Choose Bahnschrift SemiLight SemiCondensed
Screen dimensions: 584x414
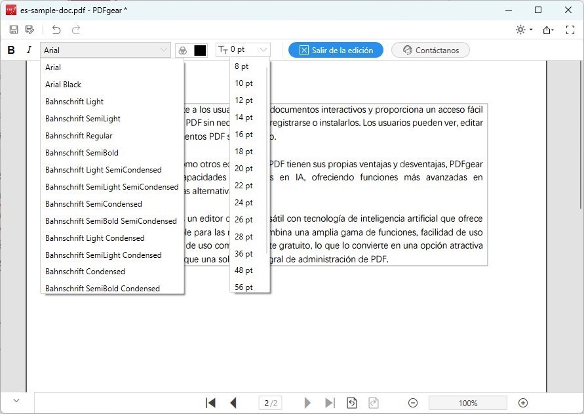point(112,187)
